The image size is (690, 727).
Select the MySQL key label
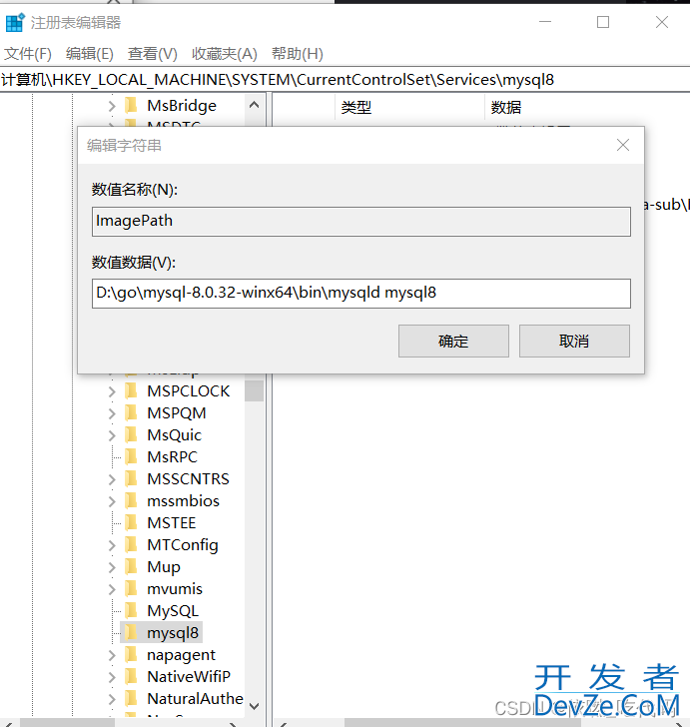pos(173,611)
